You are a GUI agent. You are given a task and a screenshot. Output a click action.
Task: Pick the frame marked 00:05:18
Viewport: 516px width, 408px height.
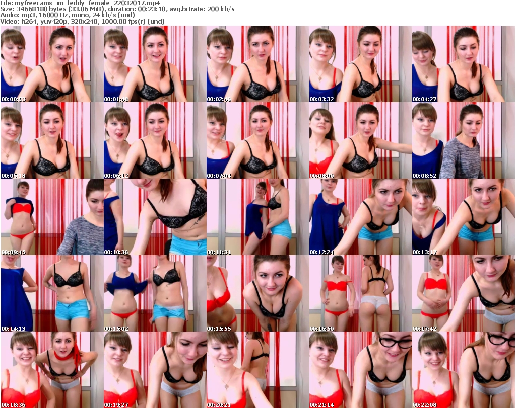point(52,140)
